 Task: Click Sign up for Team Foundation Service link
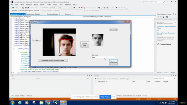tap(166, 34)
